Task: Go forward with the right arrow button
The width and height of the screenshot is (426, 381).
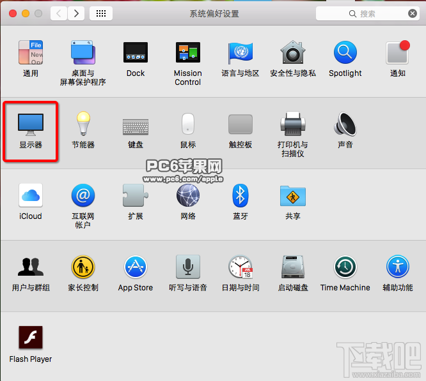Action: pos(76,13)
